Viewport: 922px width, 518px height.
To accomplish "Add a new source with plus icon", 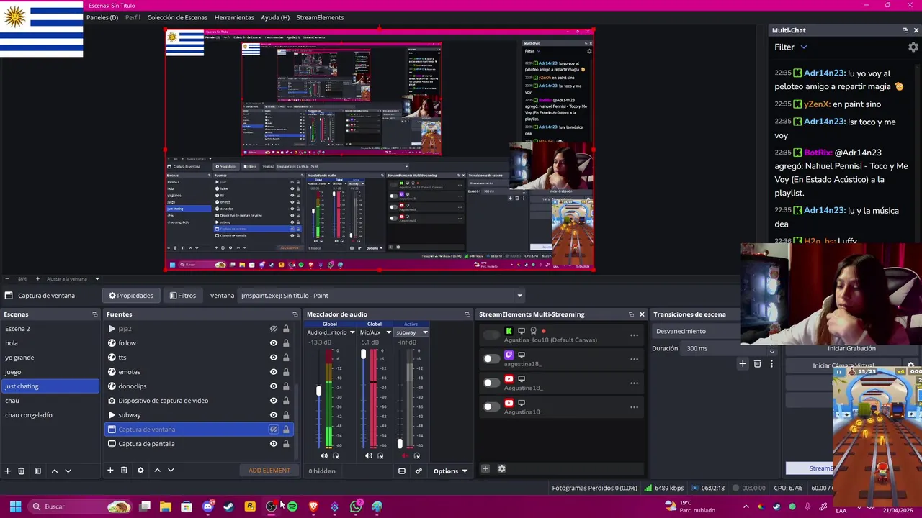I will click(x=110, y=470).
